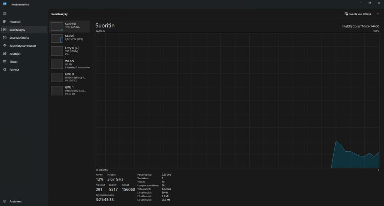
Task: Click the Suoritin heading above graph
Action: click(x=105, y=26)
